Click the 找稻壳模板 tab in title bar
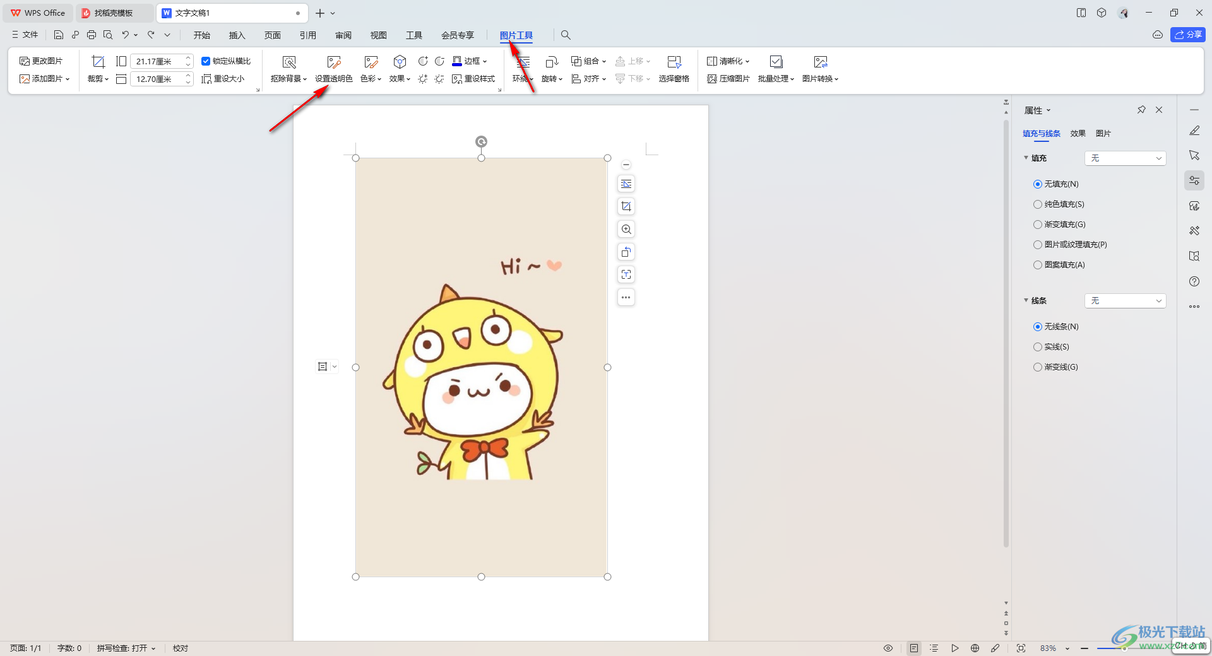This screenshot has height=656, width=1212. 114,13
